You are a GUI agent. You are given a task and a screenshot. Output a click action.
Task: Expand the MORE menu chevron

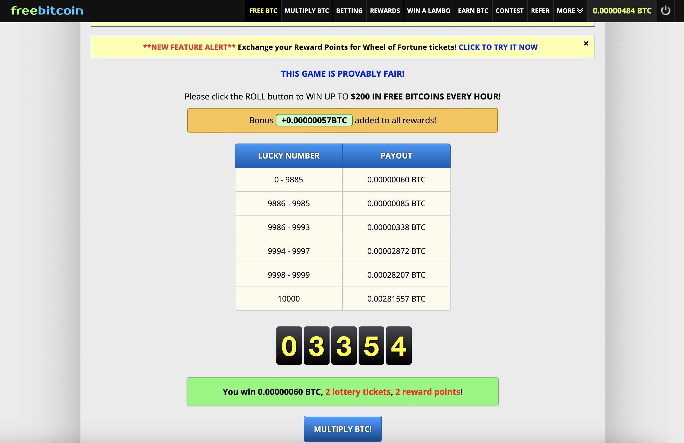click(x=580, y=11)
